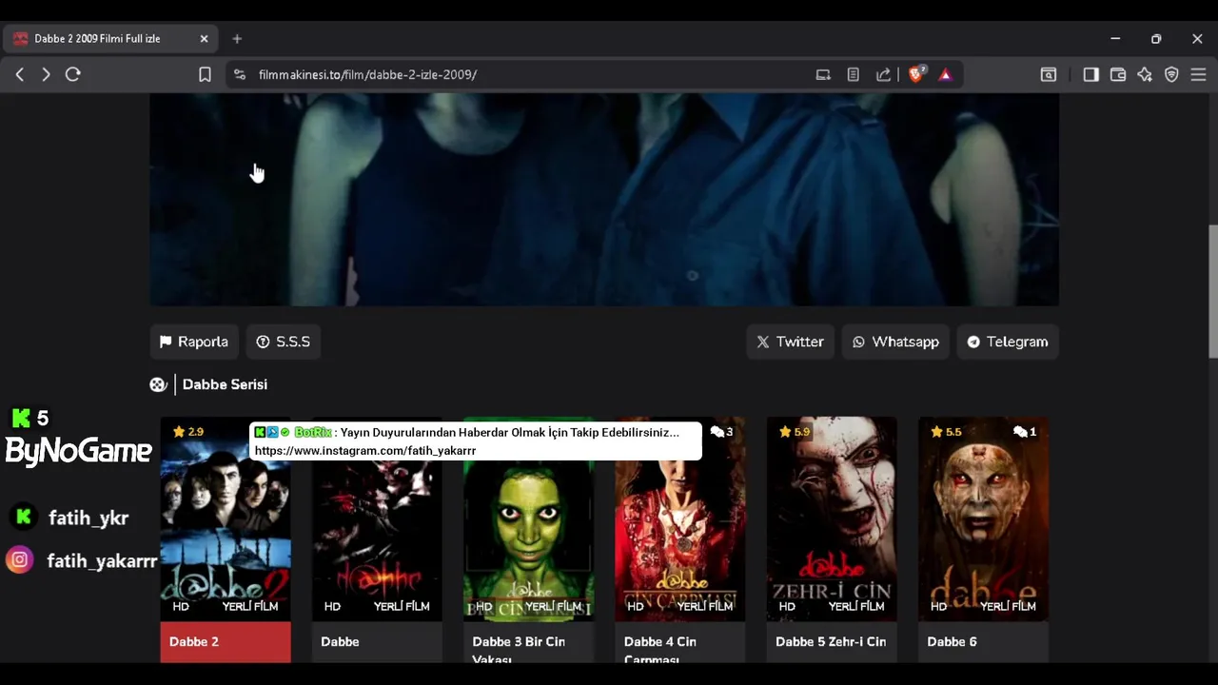Toggle the browser sidebar panel
This screenshot has width=1218, height=685.
tap(1090, 74)
